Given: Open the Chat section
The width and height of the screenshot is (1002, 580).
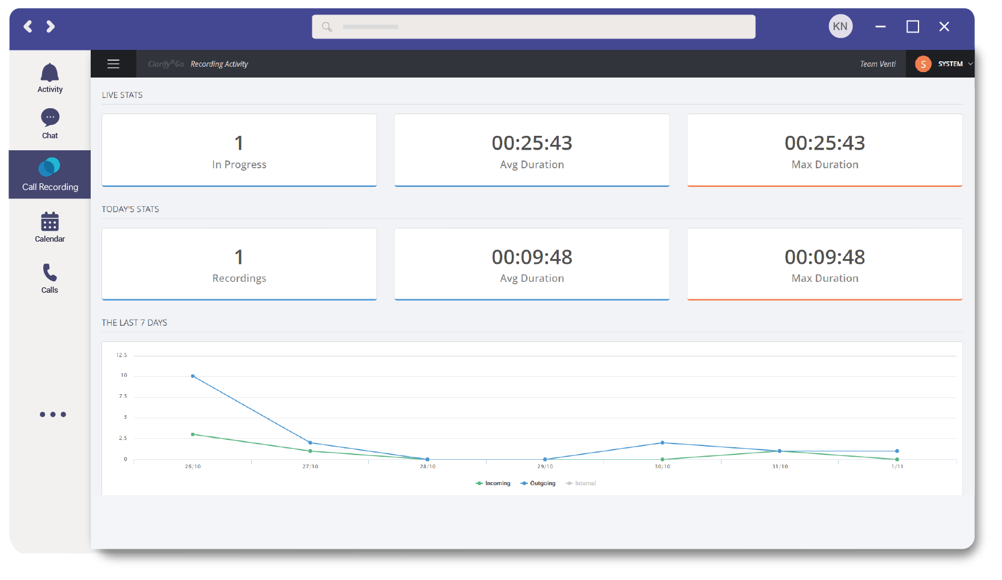Looking at the screenshot, I should point(49,123).
